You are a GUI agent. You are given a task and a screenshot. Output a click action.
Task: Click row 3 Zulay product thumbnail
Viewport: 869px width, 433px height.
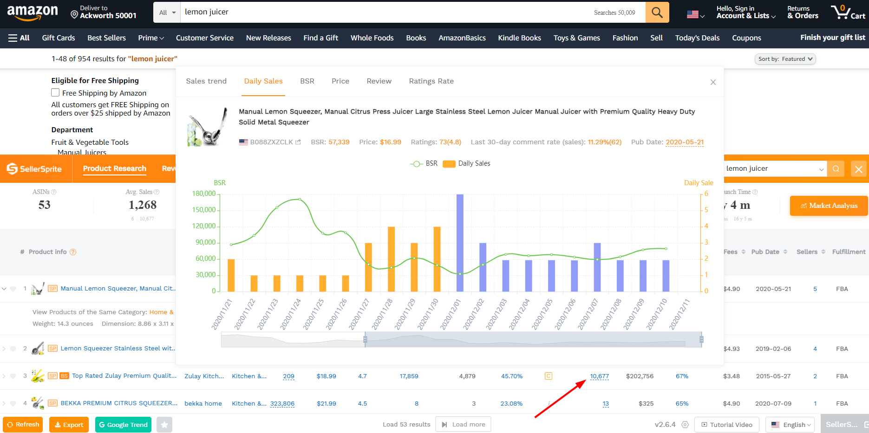coord(38,375)
